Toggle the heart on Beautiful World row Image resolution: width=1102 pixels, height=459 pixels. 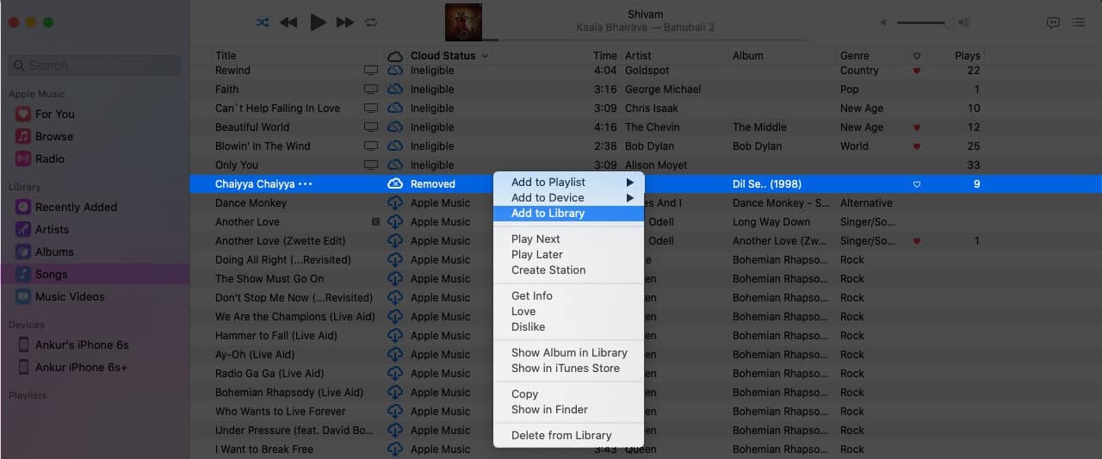coord(916,127)
